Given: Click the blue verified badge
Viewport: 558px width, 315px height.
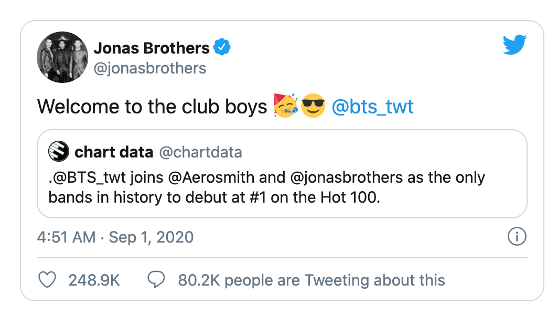Looking at the screenshot, I should (222, 48).
